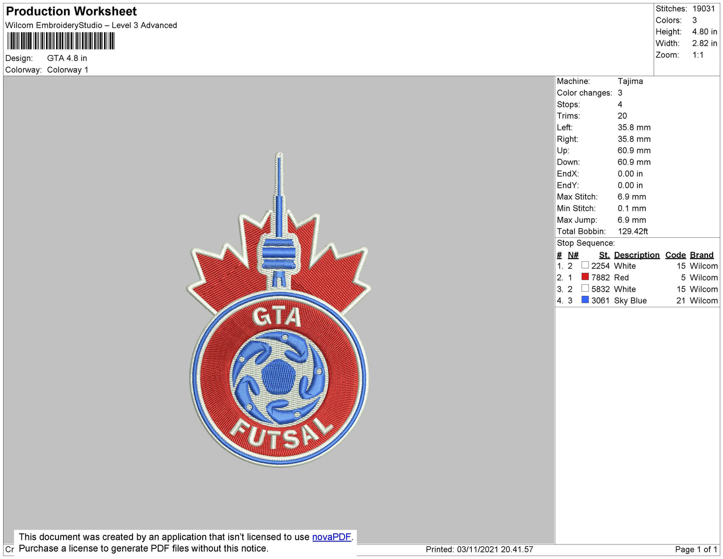Select the barcode under the Wilcom title

[61, 41]
